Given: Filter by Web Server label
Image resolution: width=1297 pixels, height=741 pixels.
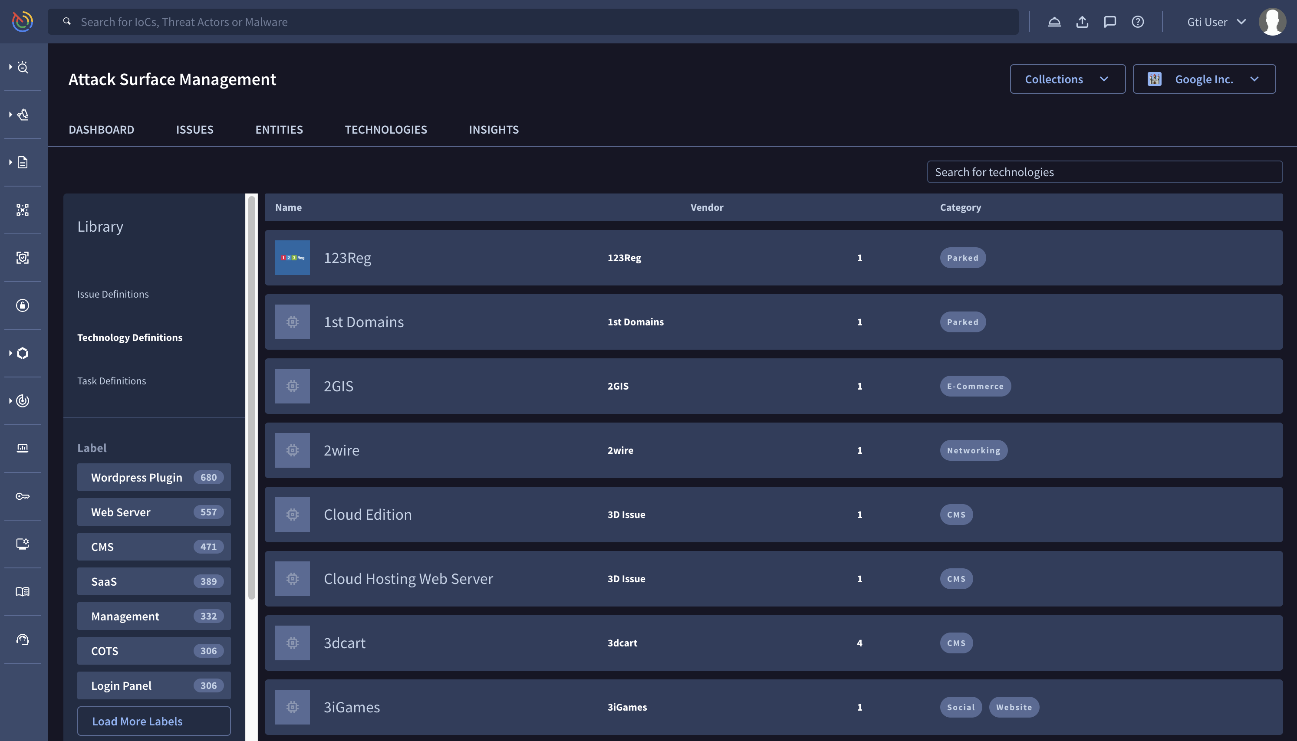Looking at the screenshot, I should coord(154,512).
